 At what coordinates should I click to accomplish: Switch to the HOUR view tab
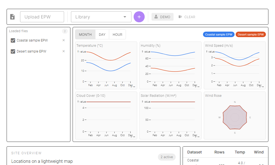click(117, 35)
